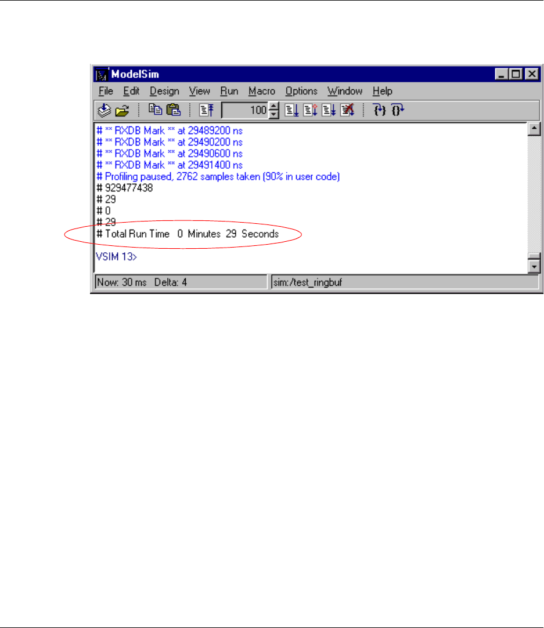Minimize the ModelSim window

pos(501,74)
